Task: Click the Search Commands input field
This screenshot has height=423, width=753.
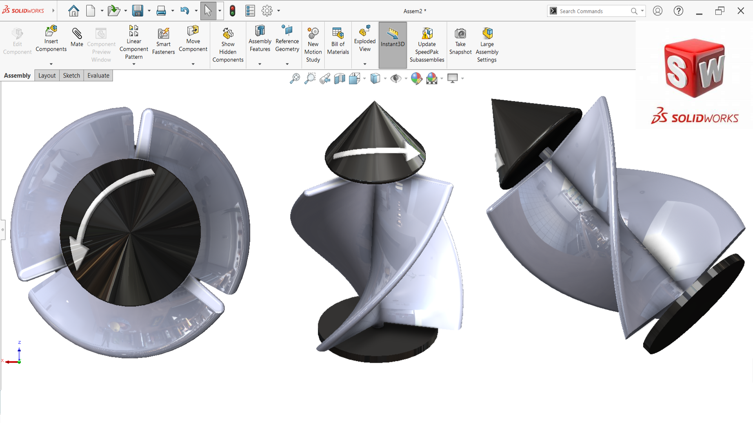Action: [x=592, y=11]
